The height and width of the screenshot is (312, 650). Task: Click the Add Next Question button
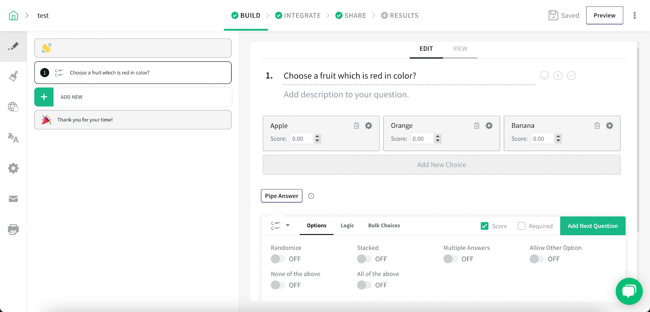coord(592,226)
